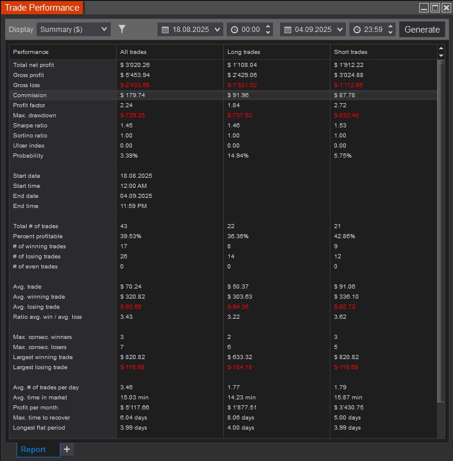Image resolution: width=453 pixels, height=461 pixels.
Task: Click the calendar icon beside 04.09.2025
Action: point(288,30)
